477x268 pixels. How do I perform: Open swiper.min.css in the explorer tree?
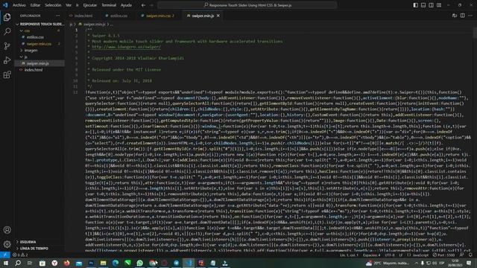(x=39, y=44)
